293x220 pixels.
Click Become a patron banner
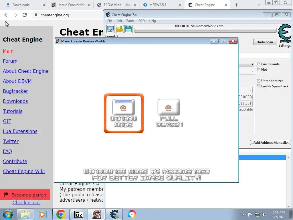25,195
